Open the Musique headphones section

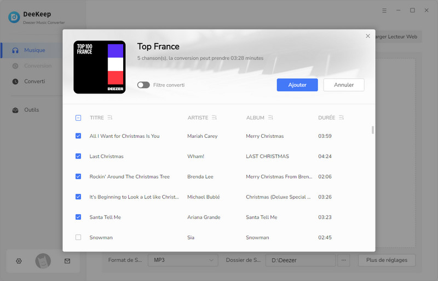[31, 50]
